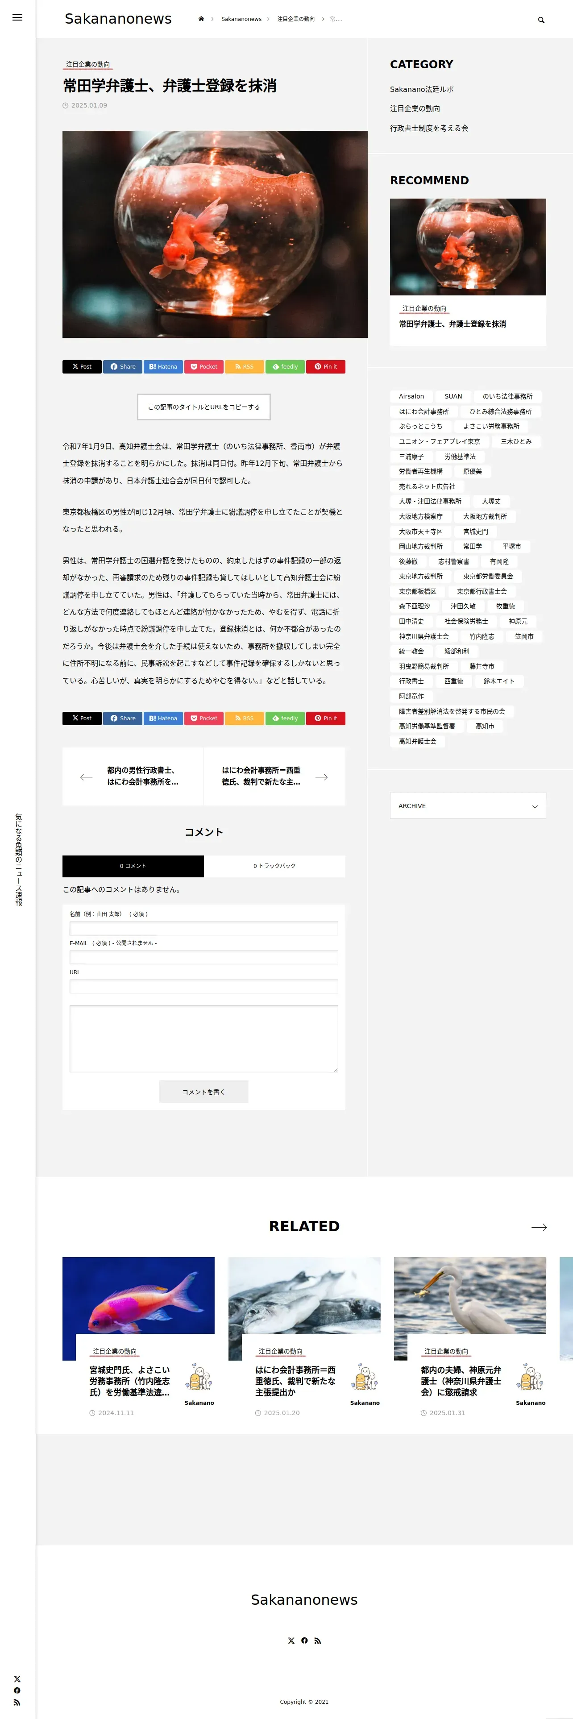
Task: Click the 統一教会 tag
Action: pyautogui.click(x=411, y=651)
